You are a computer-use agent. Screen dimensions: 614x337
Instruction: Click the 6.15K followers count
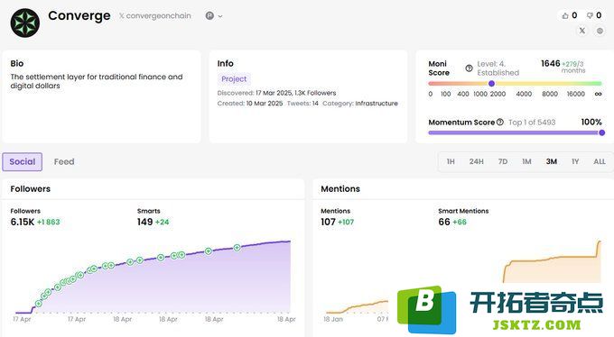(23, 222)
